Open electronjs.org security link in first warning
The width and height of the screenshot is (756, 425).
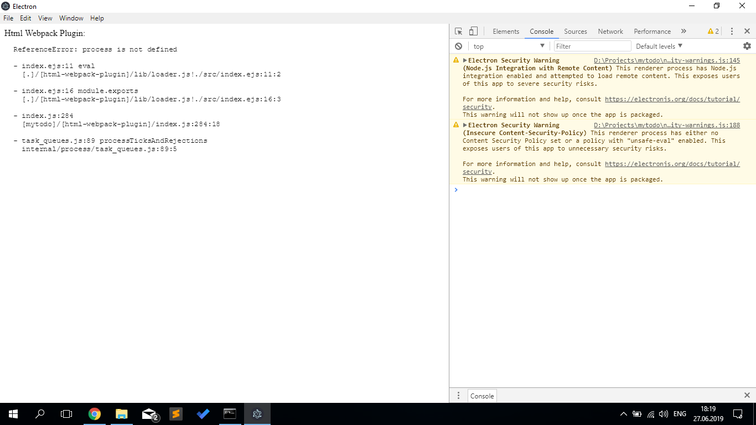click(x=672, y=100)
